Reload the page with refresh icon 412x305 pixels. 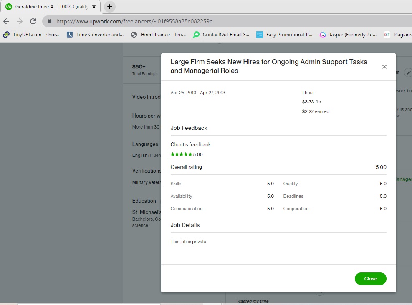pyautogui.click(x=33, y=21)
